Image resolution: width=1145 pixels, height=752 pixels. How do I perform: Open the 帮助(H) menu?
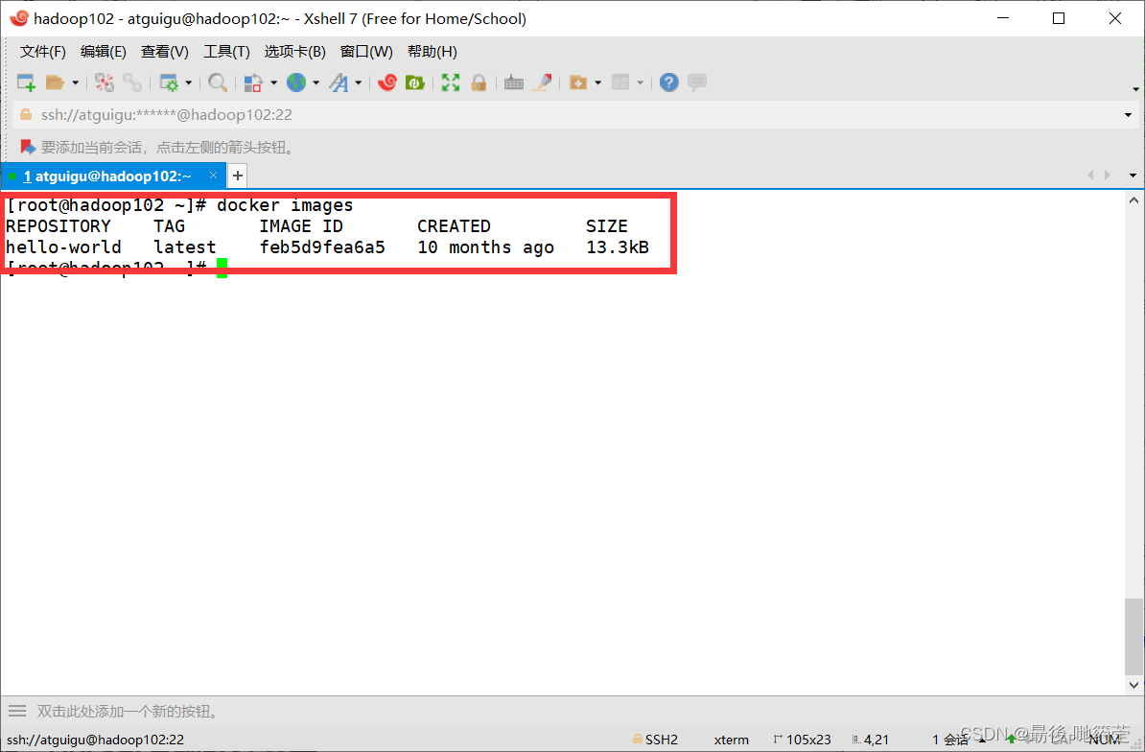(x=432, y=52)
